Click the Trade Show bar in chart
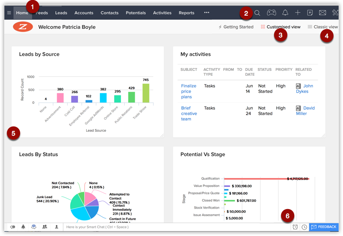The height and width of the screenshot is (236, 343). point(146,93)
